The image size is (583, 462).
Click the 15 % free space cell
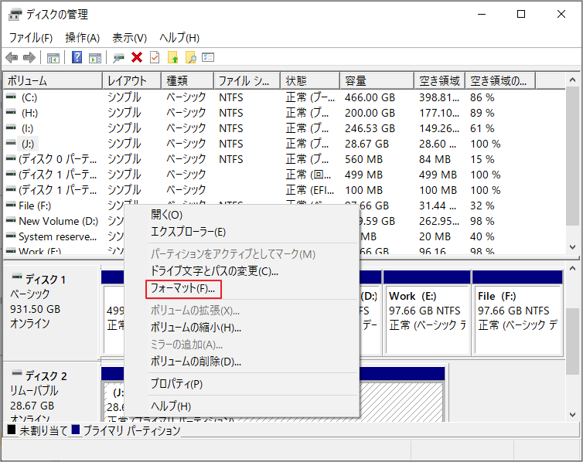[x=482, y=159]
